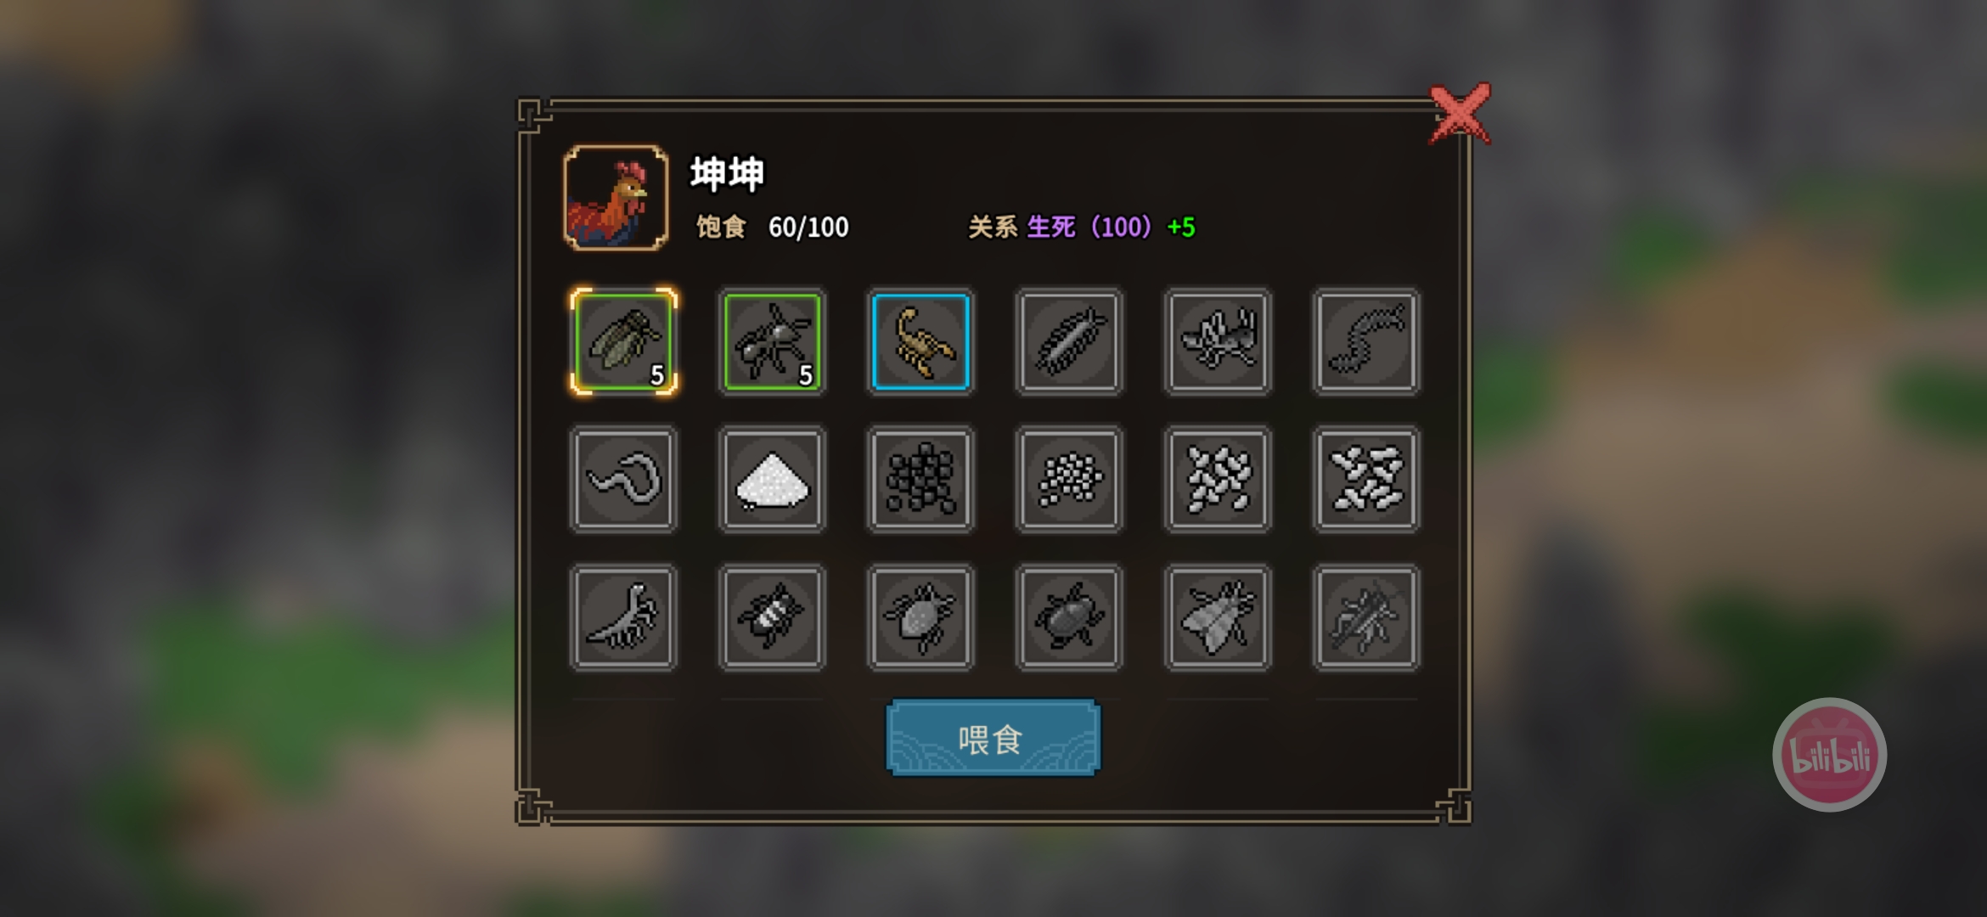Choose the dark beetle item
1987x917 pixels.
coord(1069,618)
